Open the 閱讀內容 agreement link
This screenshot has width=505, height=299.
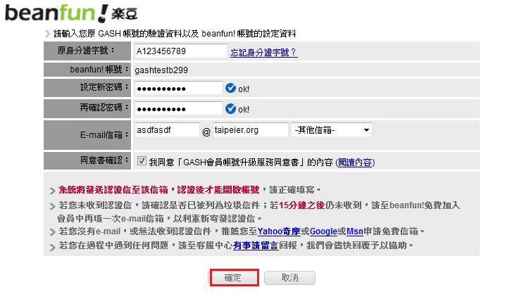[355, 162]
